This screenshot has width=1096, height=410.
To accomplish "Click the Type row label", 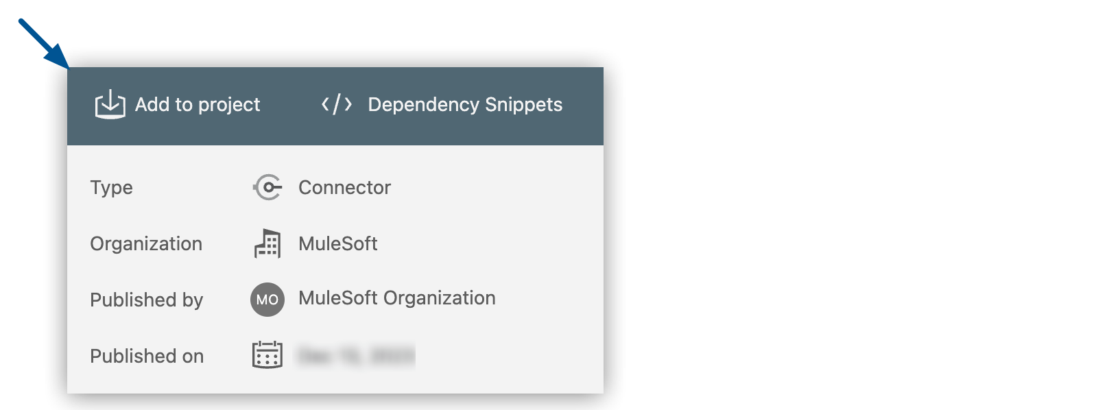I will click(x=110, y=186).
